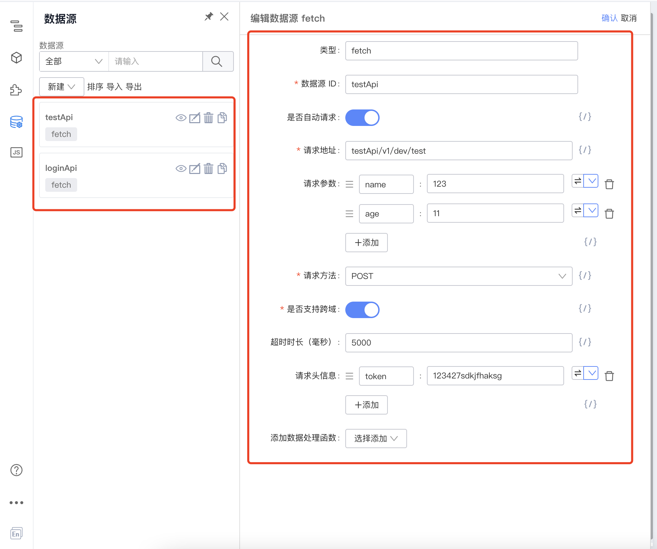Expand type dropdown for token header

click(x=592, y=373)
